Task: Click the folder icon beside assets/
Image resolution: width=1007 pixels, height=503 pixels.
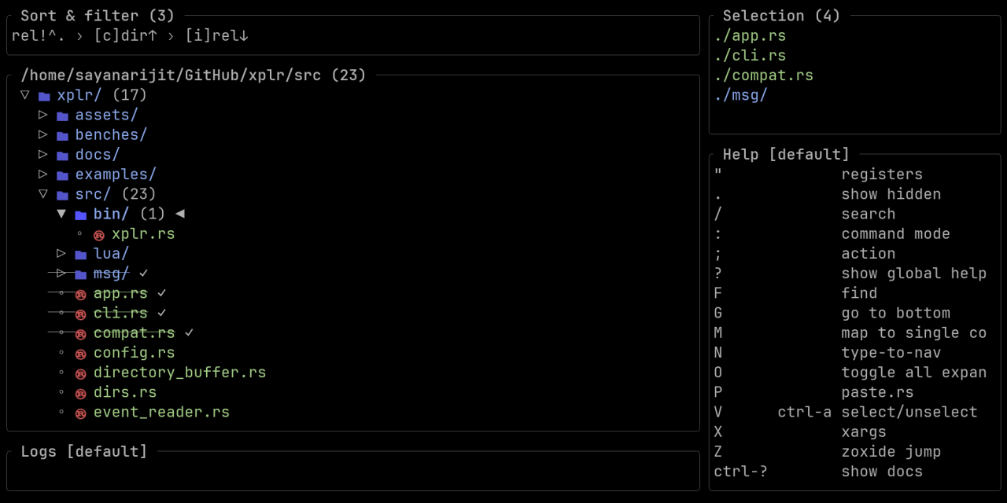Action: pos(62,116)
